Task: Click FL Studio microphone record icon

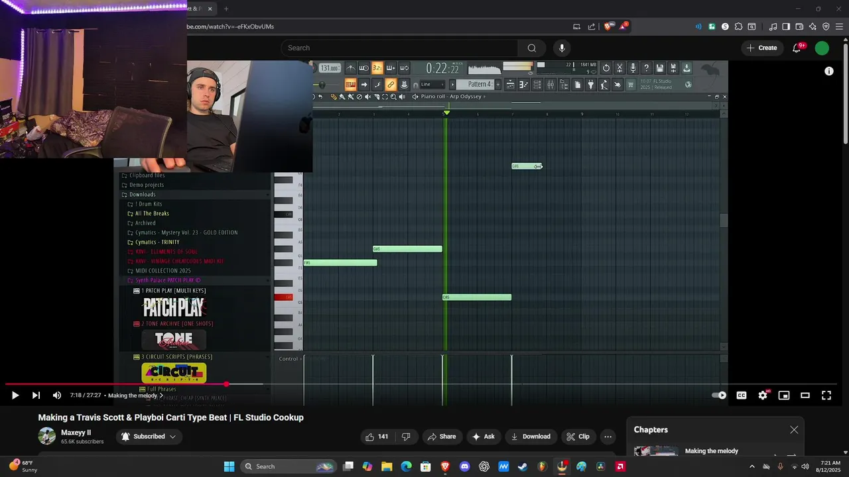Action: pyautogui.click(x=633, y=68)
